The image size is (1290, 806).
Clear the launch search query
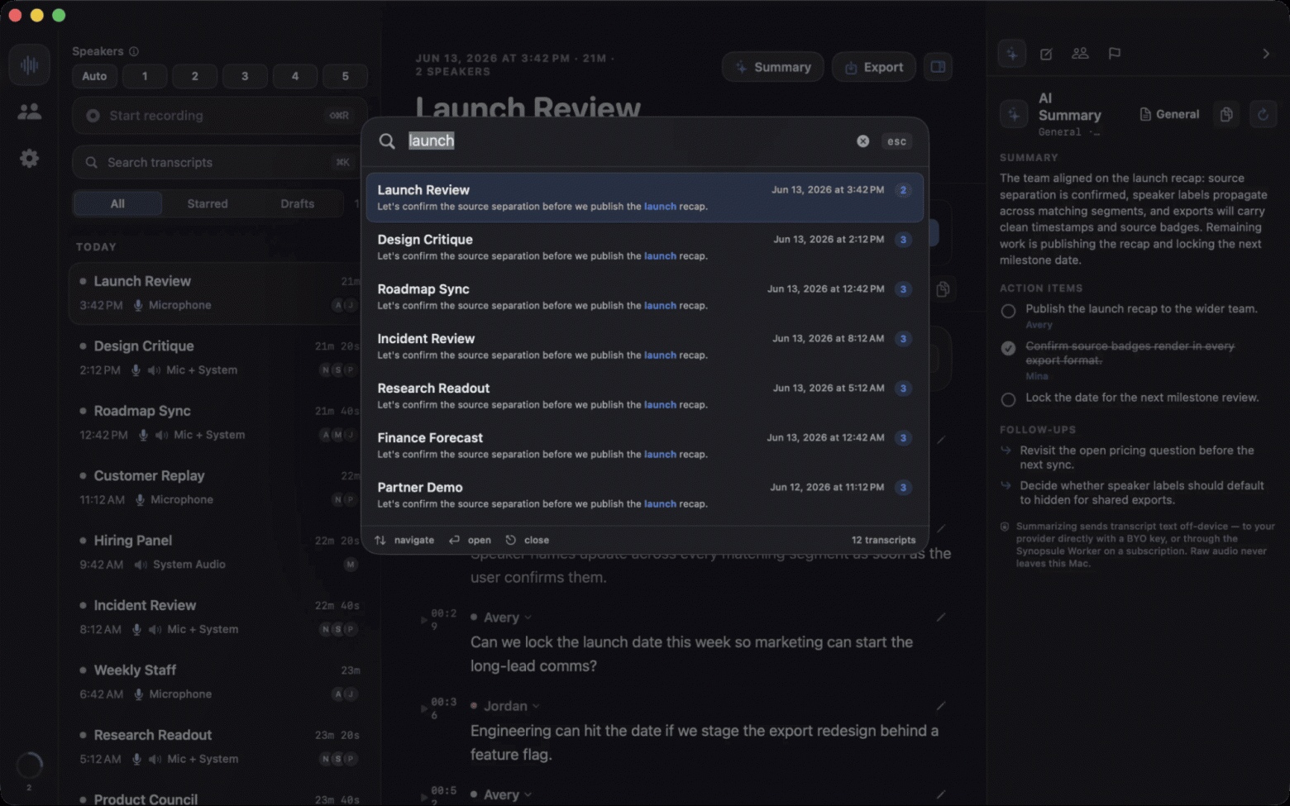(x=862, y=141)
